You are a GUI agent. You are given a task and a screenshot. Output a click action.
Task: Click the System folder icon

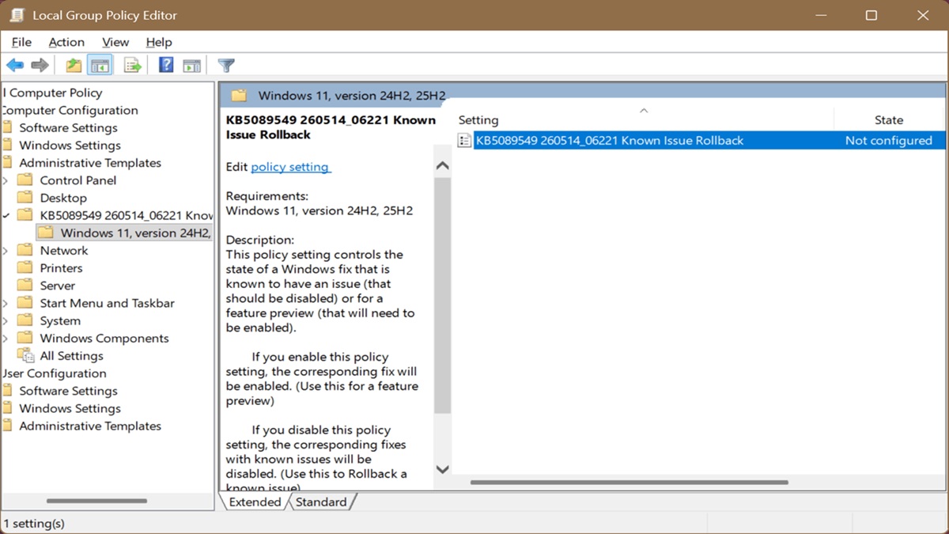click(x=25, y=320)
